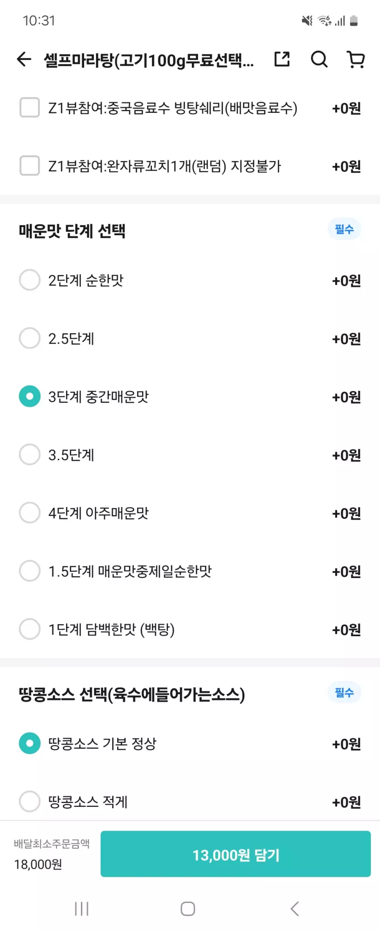Pick 4단계 아주매운맛 option
The height and width of the screenshot is (931, 380).
pyautogui.click(x=190, y=513)
